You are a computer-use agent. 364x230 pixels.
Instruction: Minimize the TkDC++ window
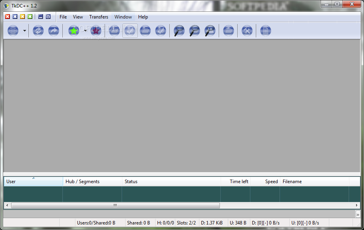tap(326, 4)
